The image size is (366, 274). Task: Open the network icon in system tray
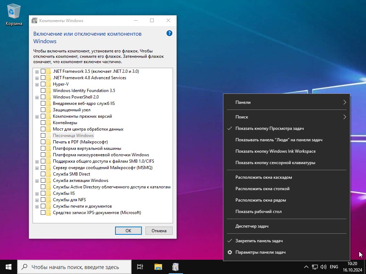tap(315, 267)
